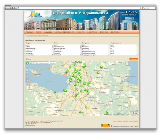Pick 'север' in Стороны света list
Image resolution: width=161 pixels, height=134 pixels.
112,46
